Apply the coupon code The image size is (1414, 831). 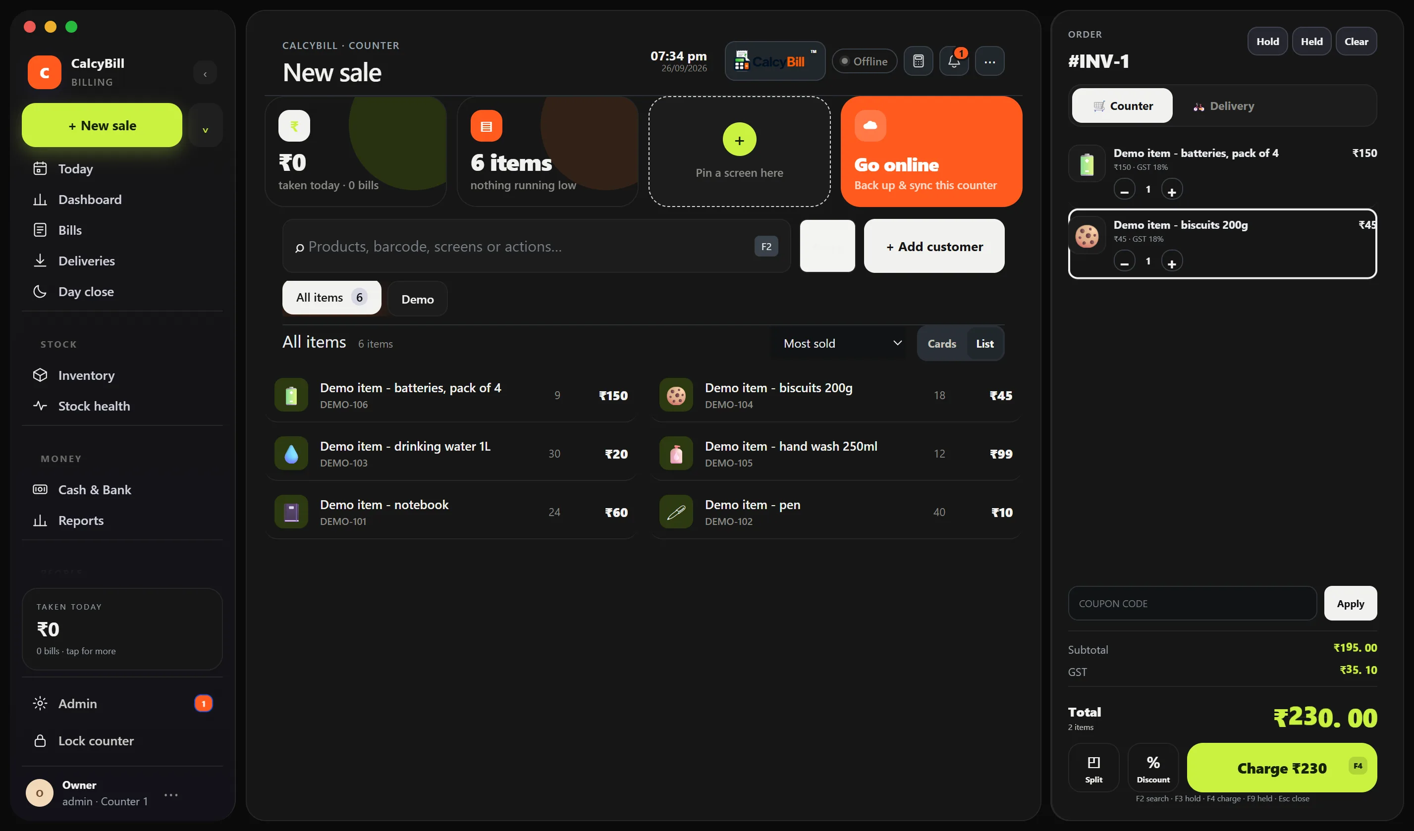[1350, 603]
